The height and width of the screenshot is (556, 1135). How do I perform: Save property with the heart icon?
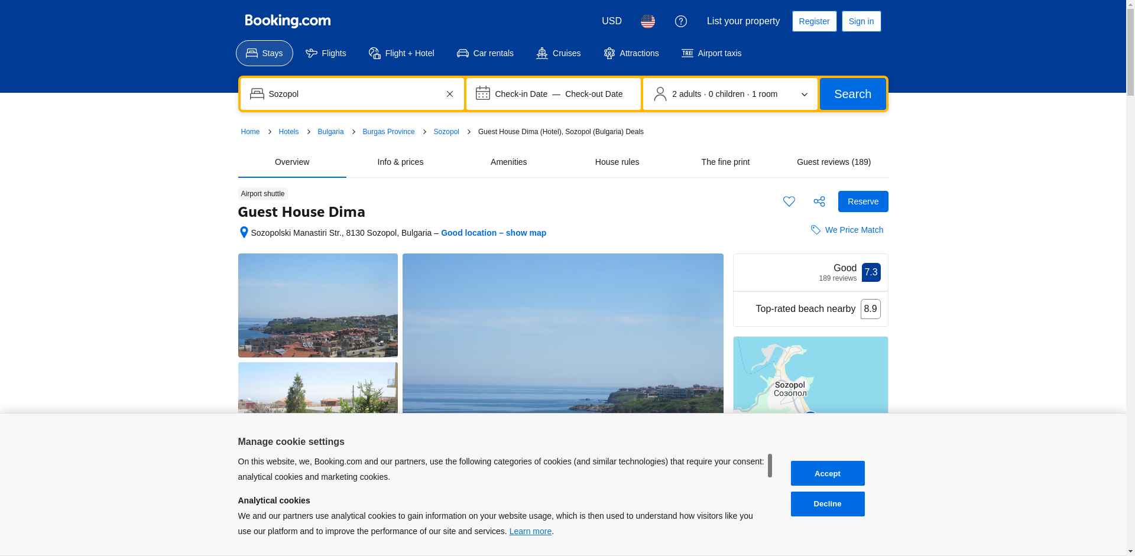point(789,201)
